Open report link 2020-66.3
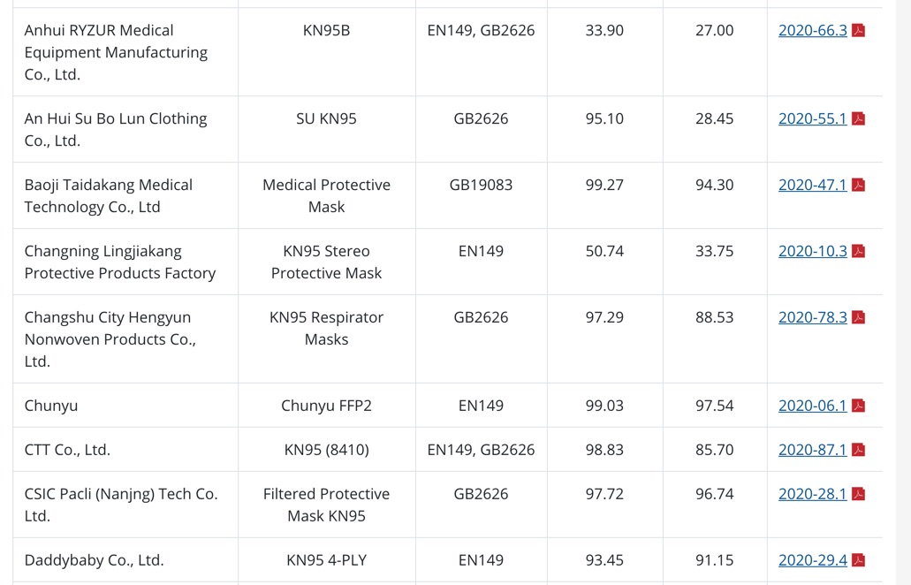This screenshot has width=911, height=585. tap(813, 30)
